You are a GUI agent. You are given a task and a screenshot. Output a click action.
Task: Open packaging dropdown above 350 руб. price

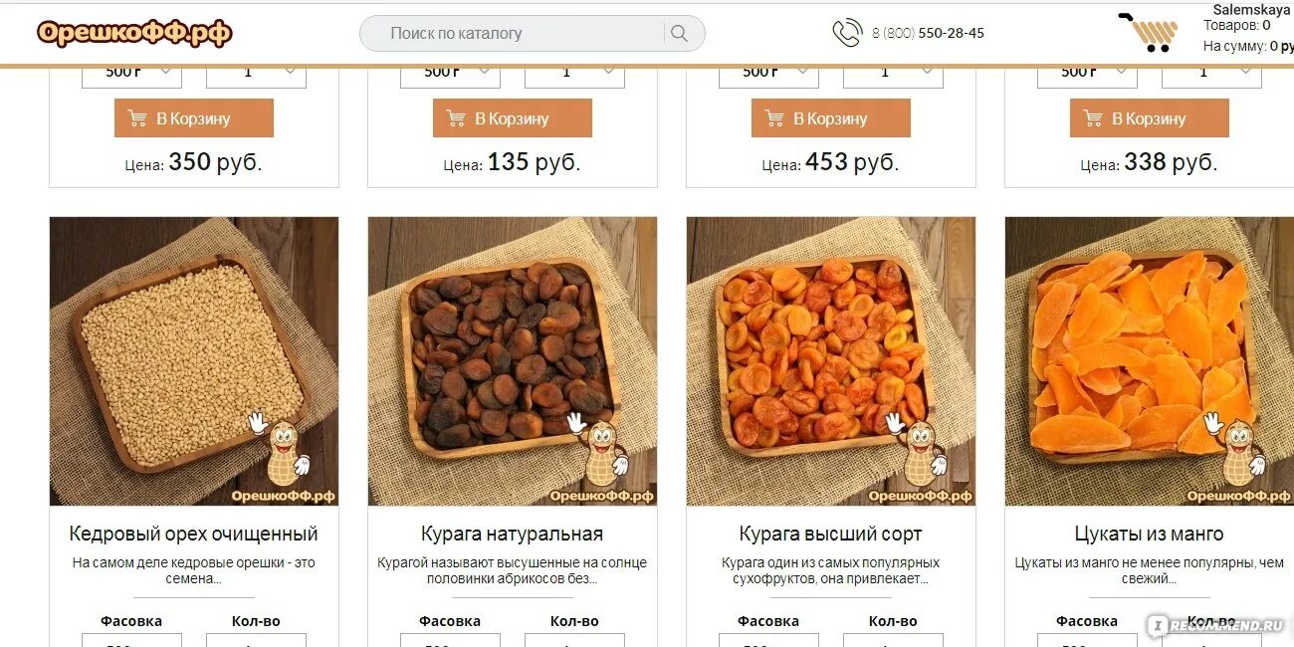131,72
